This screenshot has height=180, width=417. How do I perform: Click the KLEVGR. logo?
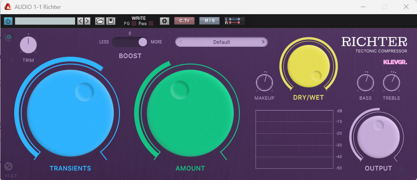[395, 62]
